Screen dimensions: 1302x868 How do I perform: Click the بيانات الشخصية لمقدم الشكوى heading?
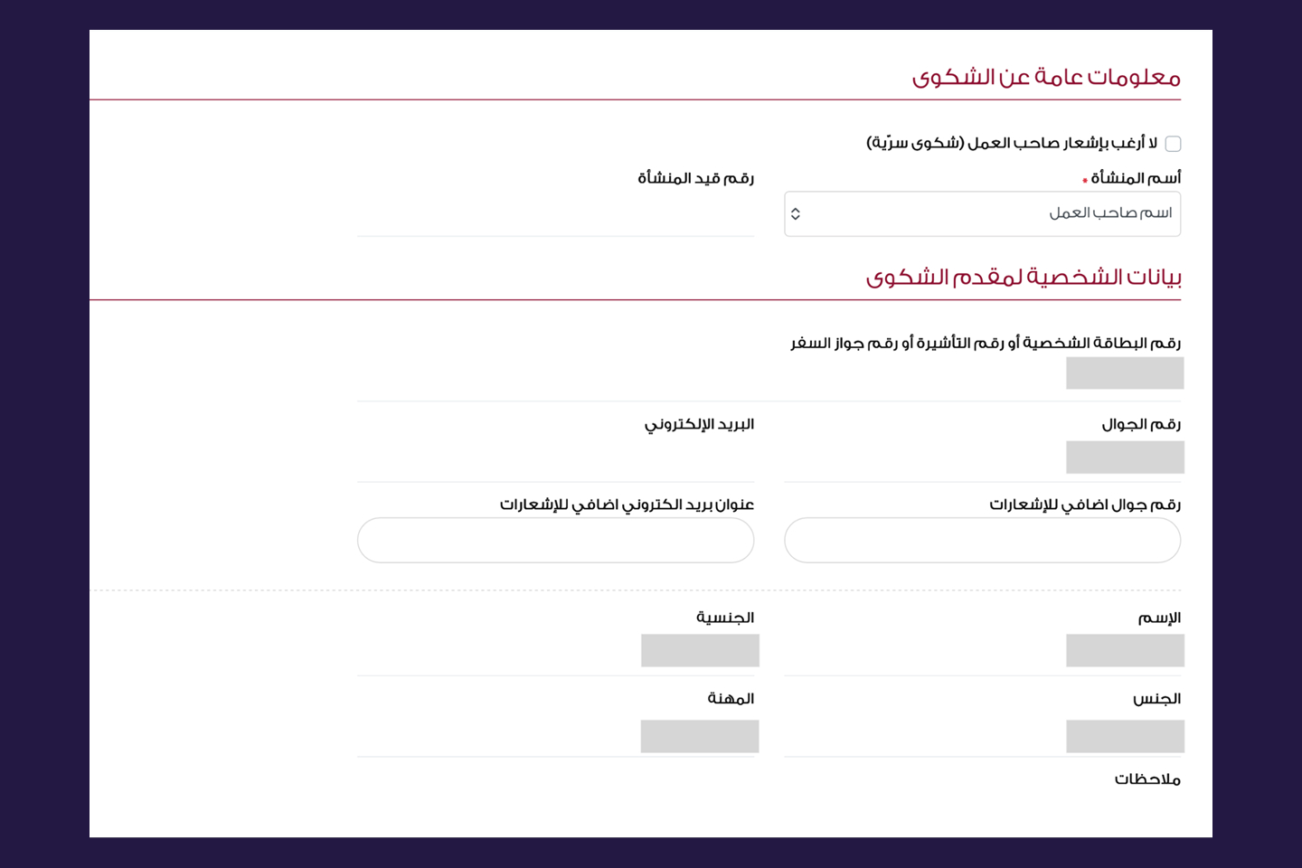coord(1024,278)
